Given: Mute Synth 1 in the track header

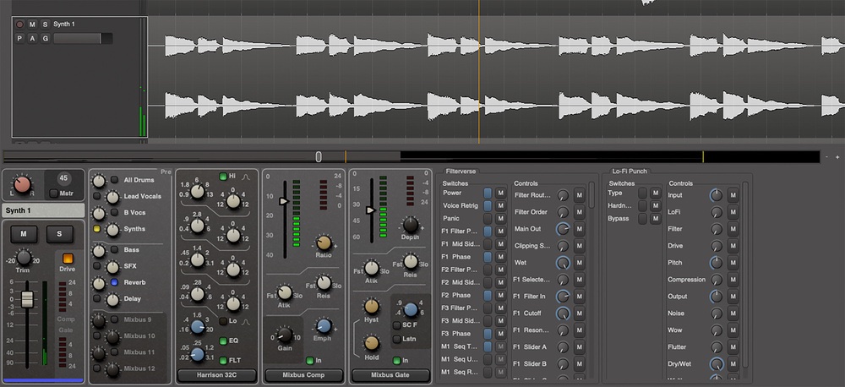Looking at the screenshot, I should (32, 25).
